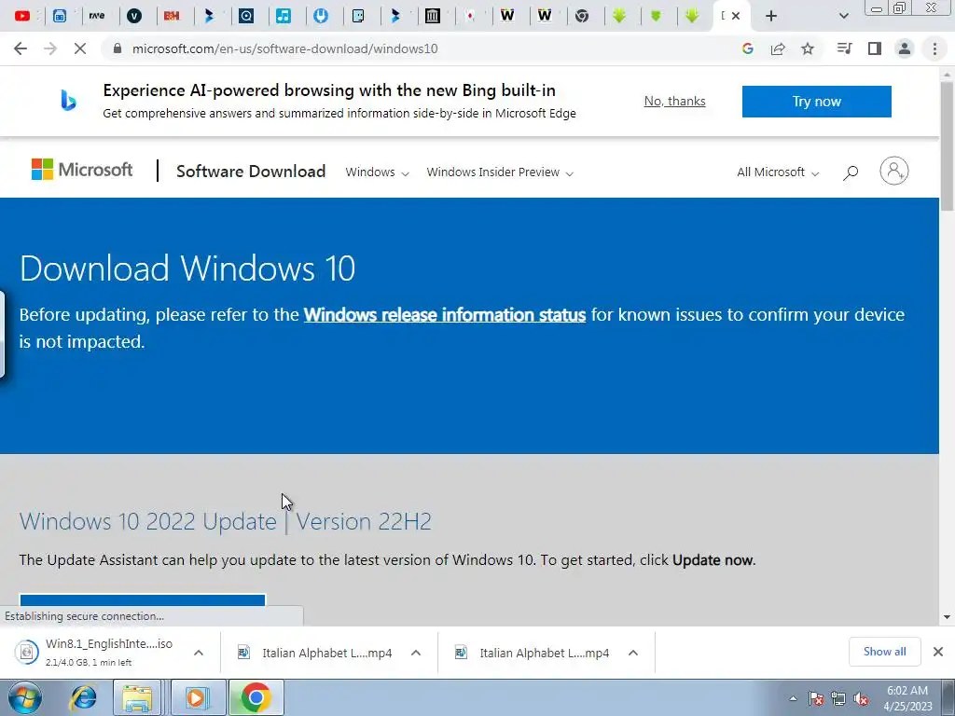The width and height of the screenshot is (955, 716).
Task: Open the Action Center flag icon
Action: (x=816, y=698)
